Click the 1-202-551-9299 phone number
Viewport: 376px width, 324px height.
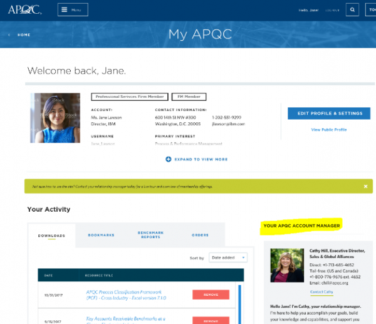coord(227,118)
